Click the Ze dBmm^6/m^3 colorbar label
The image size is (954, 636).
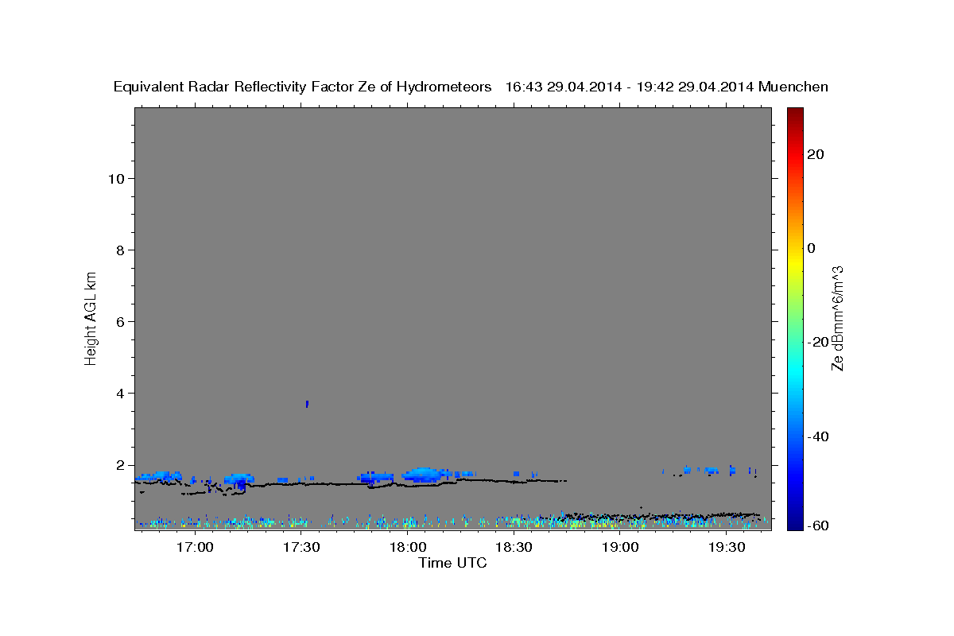(837, 318)
